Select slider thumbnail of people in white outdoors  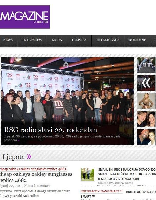tap(146, 65)
